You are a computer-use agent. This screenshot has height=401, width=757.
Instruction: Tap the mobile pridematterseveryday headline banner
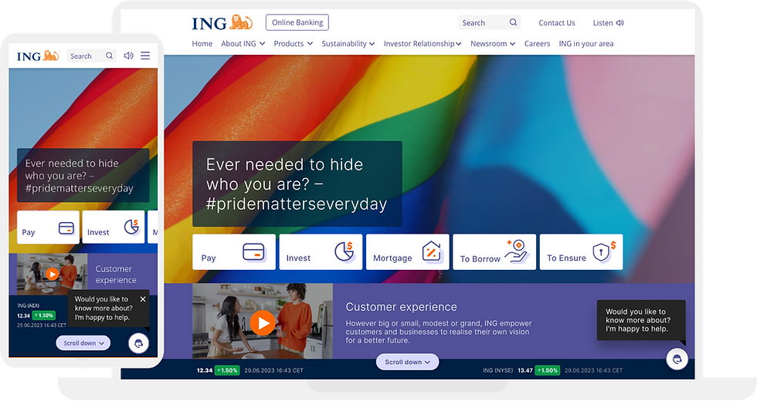pos(83,176)
